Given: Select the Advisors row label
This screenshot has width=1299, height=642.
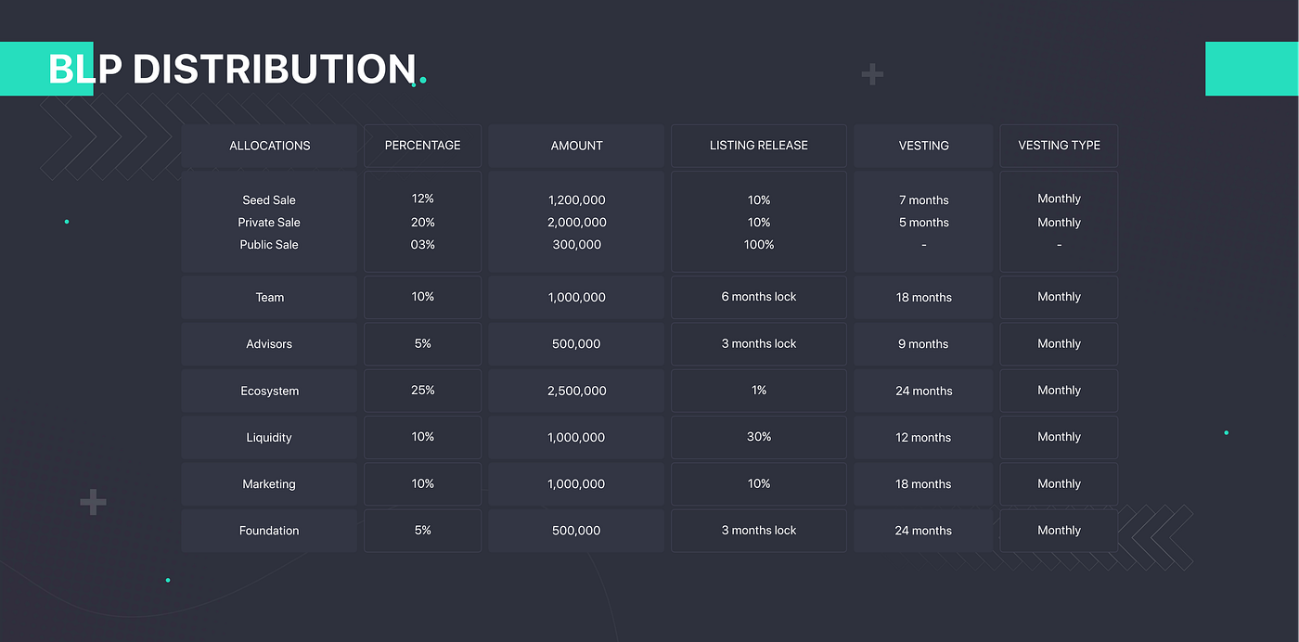Looking at the screenshot, I should [269, 344].
